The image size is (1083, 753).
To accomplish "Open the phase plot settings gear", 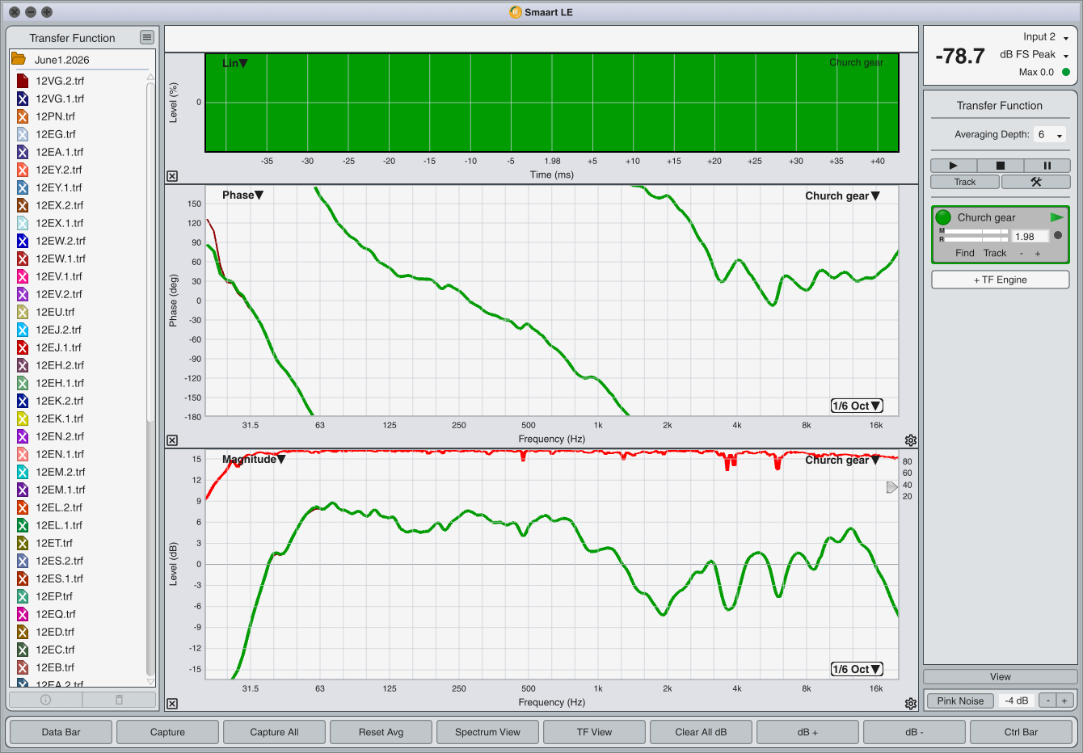I will pyautogui.click(x=911, y=440).
